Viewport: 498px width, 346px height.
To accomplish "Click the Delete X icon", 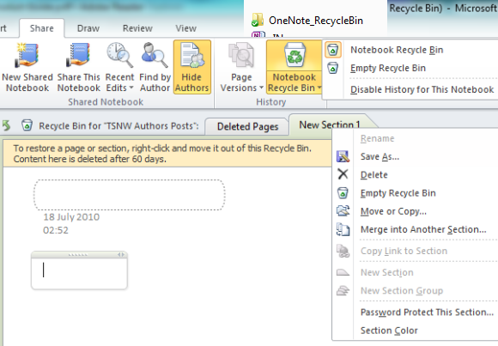I will click(343, 174).
